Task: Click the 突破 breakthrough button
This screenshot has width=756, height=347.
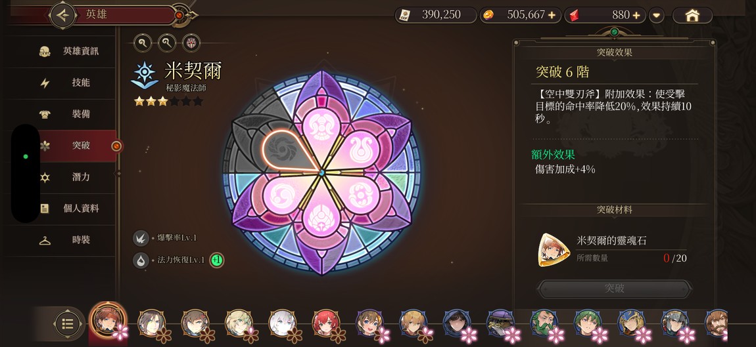Action: 614,289
